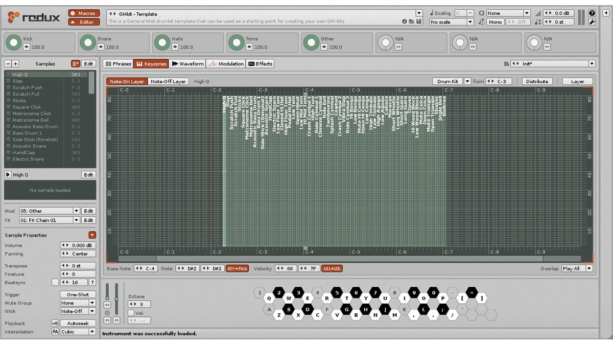Toggle the Editor panel button
The height and width of the screenshot is (345, 613).
tap(85, 22)
